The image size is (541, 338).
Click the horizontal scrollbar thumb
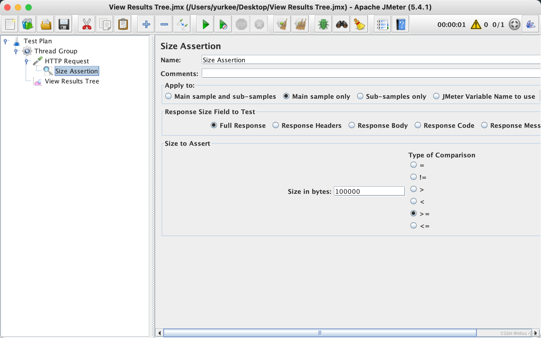320,333
